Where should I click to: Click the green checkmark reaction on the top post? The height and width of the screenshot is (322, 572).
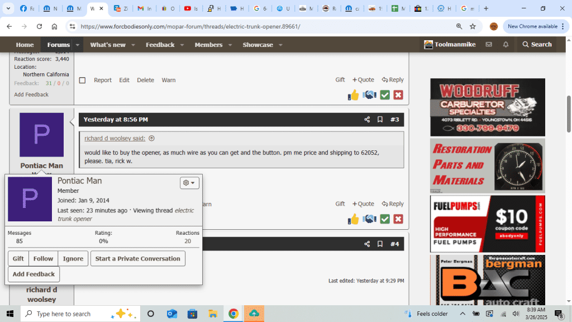point(385,95)
